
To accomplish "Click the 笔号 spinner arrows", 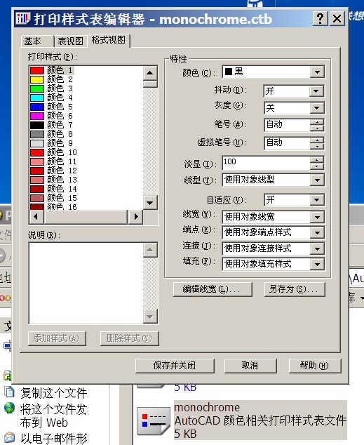I will click(316, 125).
